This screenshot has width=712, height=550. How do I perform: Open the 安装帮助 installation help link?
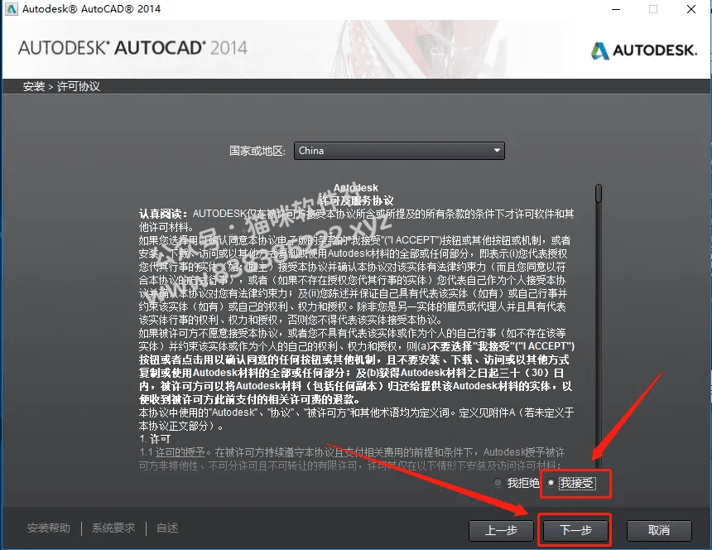click(x=49, y=528)
